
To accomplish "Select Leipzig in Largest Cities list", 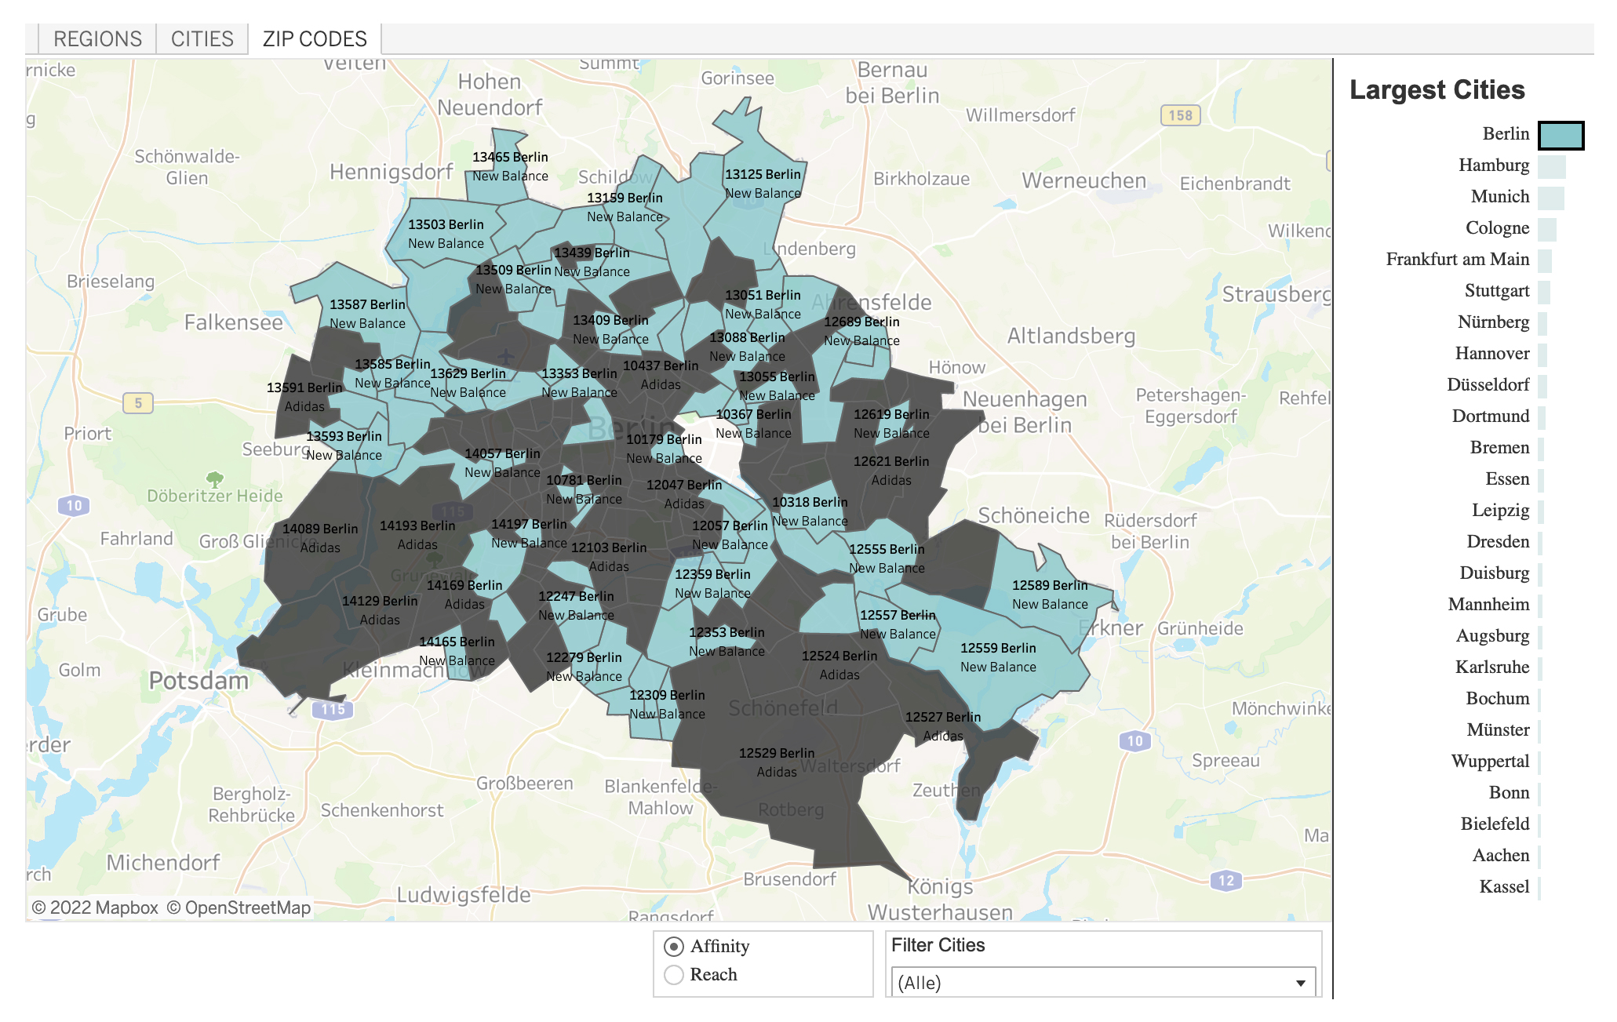I will coord(1500,511).
